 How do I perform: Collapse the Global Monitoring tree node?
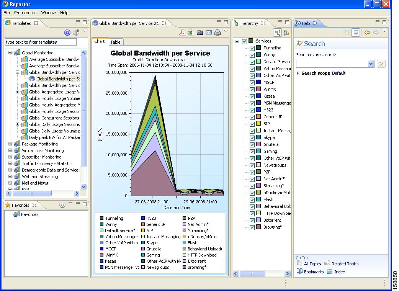tap(10, 53)
